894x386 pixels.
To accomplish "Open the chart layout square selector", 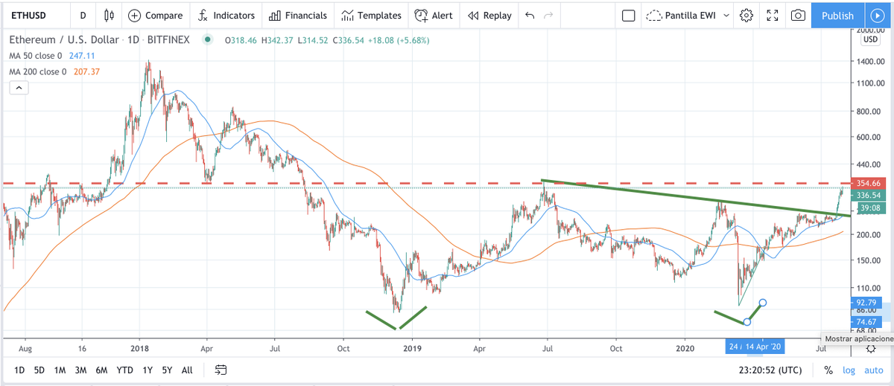I will coord(628,15).
